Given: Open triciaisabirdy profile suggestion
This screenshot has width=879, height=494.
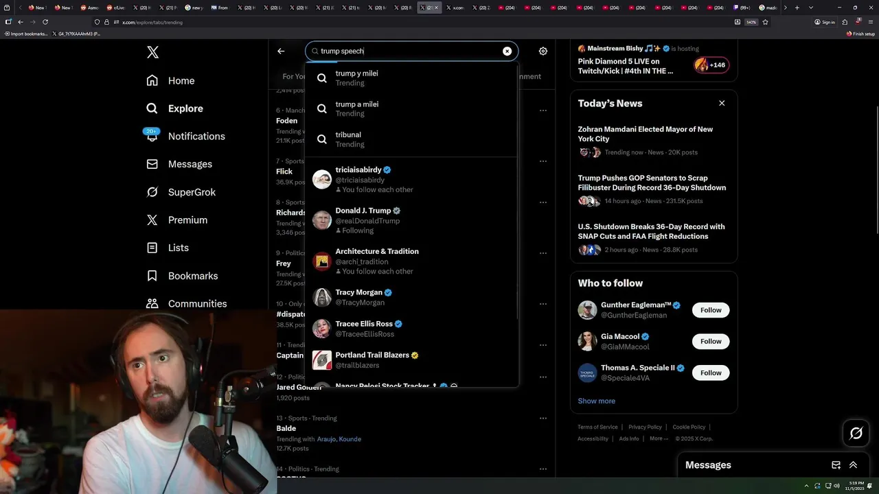Looking at the screenshot, I should pyautogui.click(x=412, y=179).
